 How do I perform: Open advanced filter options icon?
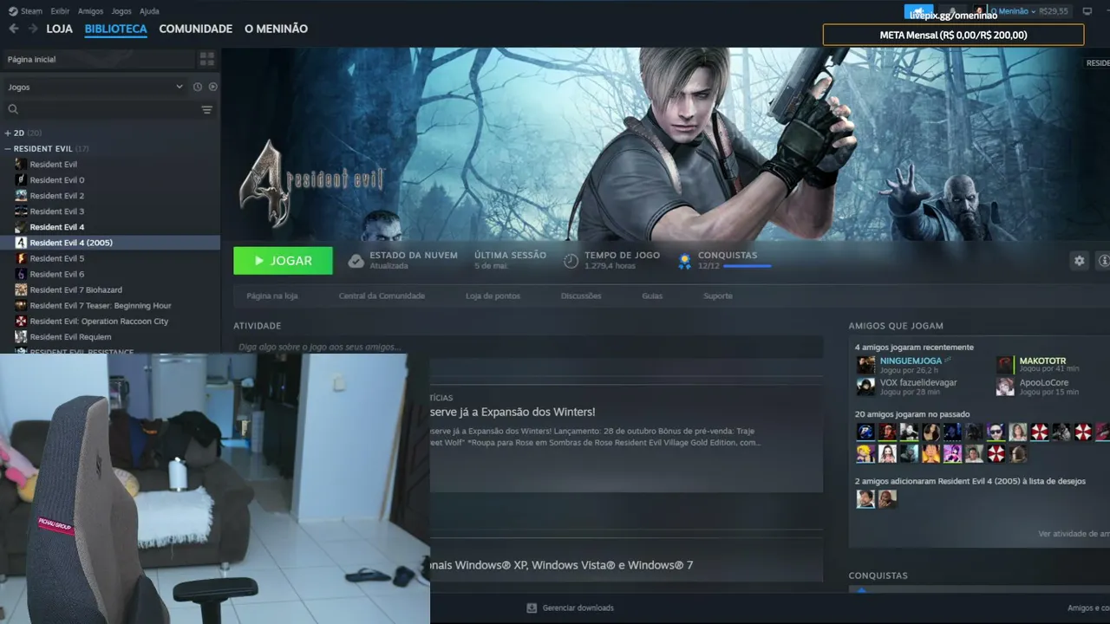coord(206,109)
